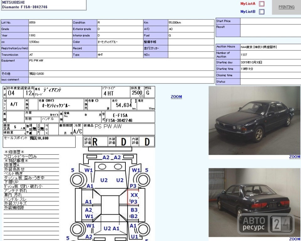Select the cc value 2,500cc

34,42
